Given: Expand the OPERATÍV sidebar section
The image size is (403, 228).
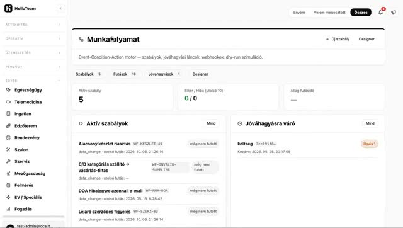Looking at the screenshot, I should point(33,38).
